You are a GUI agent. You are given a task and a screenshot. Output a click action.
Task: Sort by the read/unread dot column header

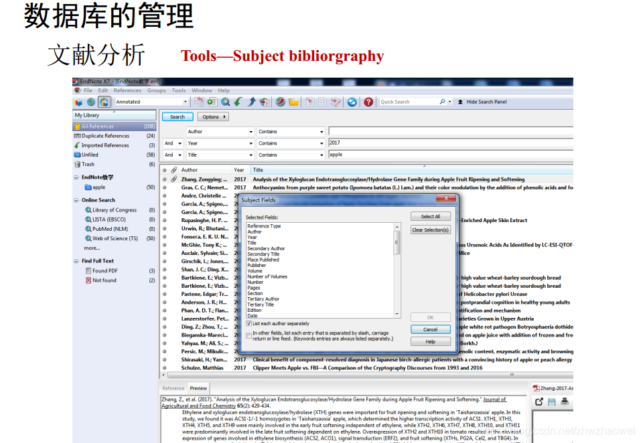pos(164,170)
